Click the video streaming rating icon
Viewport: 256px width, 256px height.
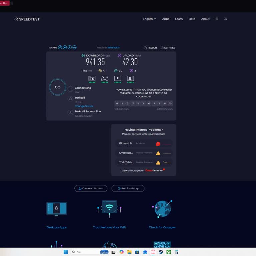(118, 79)
